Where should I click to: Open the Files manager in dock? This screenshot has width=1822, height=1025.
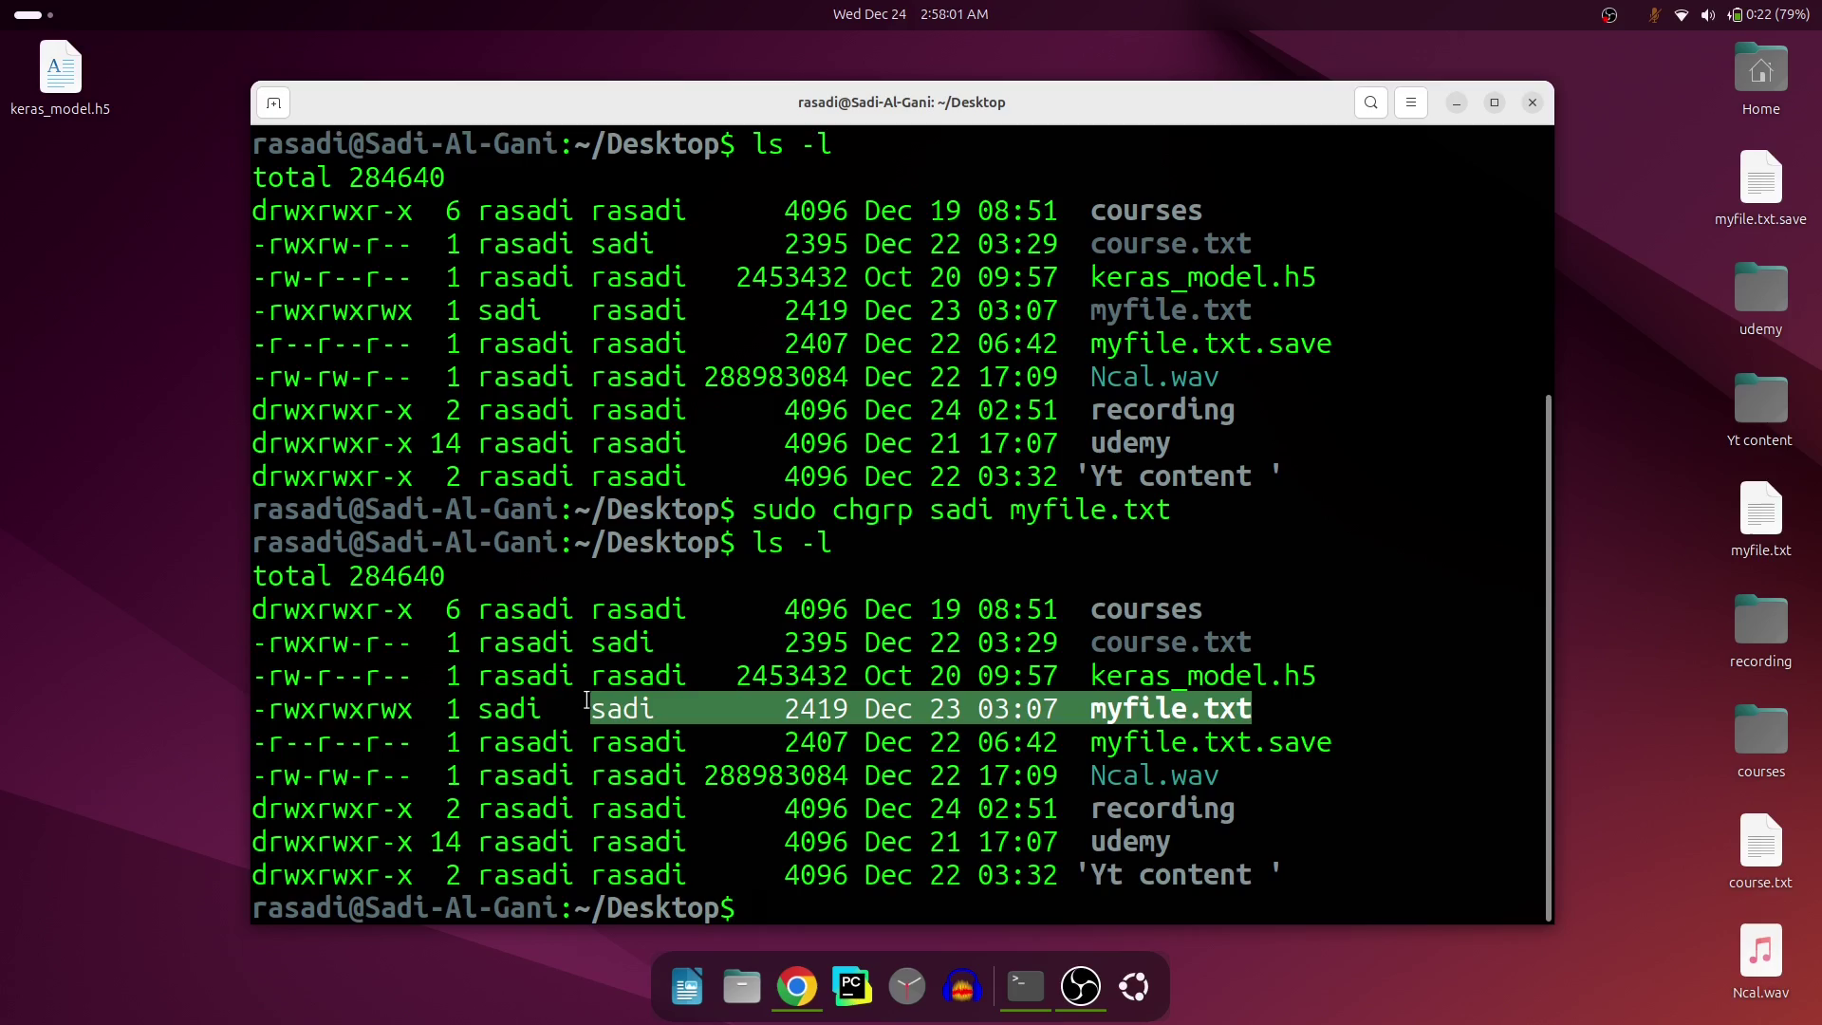point(741,987)
